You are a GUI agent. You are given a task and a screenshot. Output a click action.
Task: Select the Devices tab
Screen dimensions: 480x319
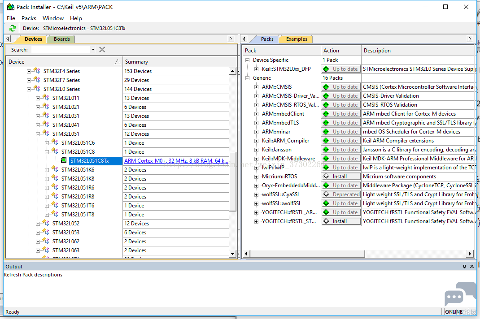pyautogui.click(x=33, y=39)
